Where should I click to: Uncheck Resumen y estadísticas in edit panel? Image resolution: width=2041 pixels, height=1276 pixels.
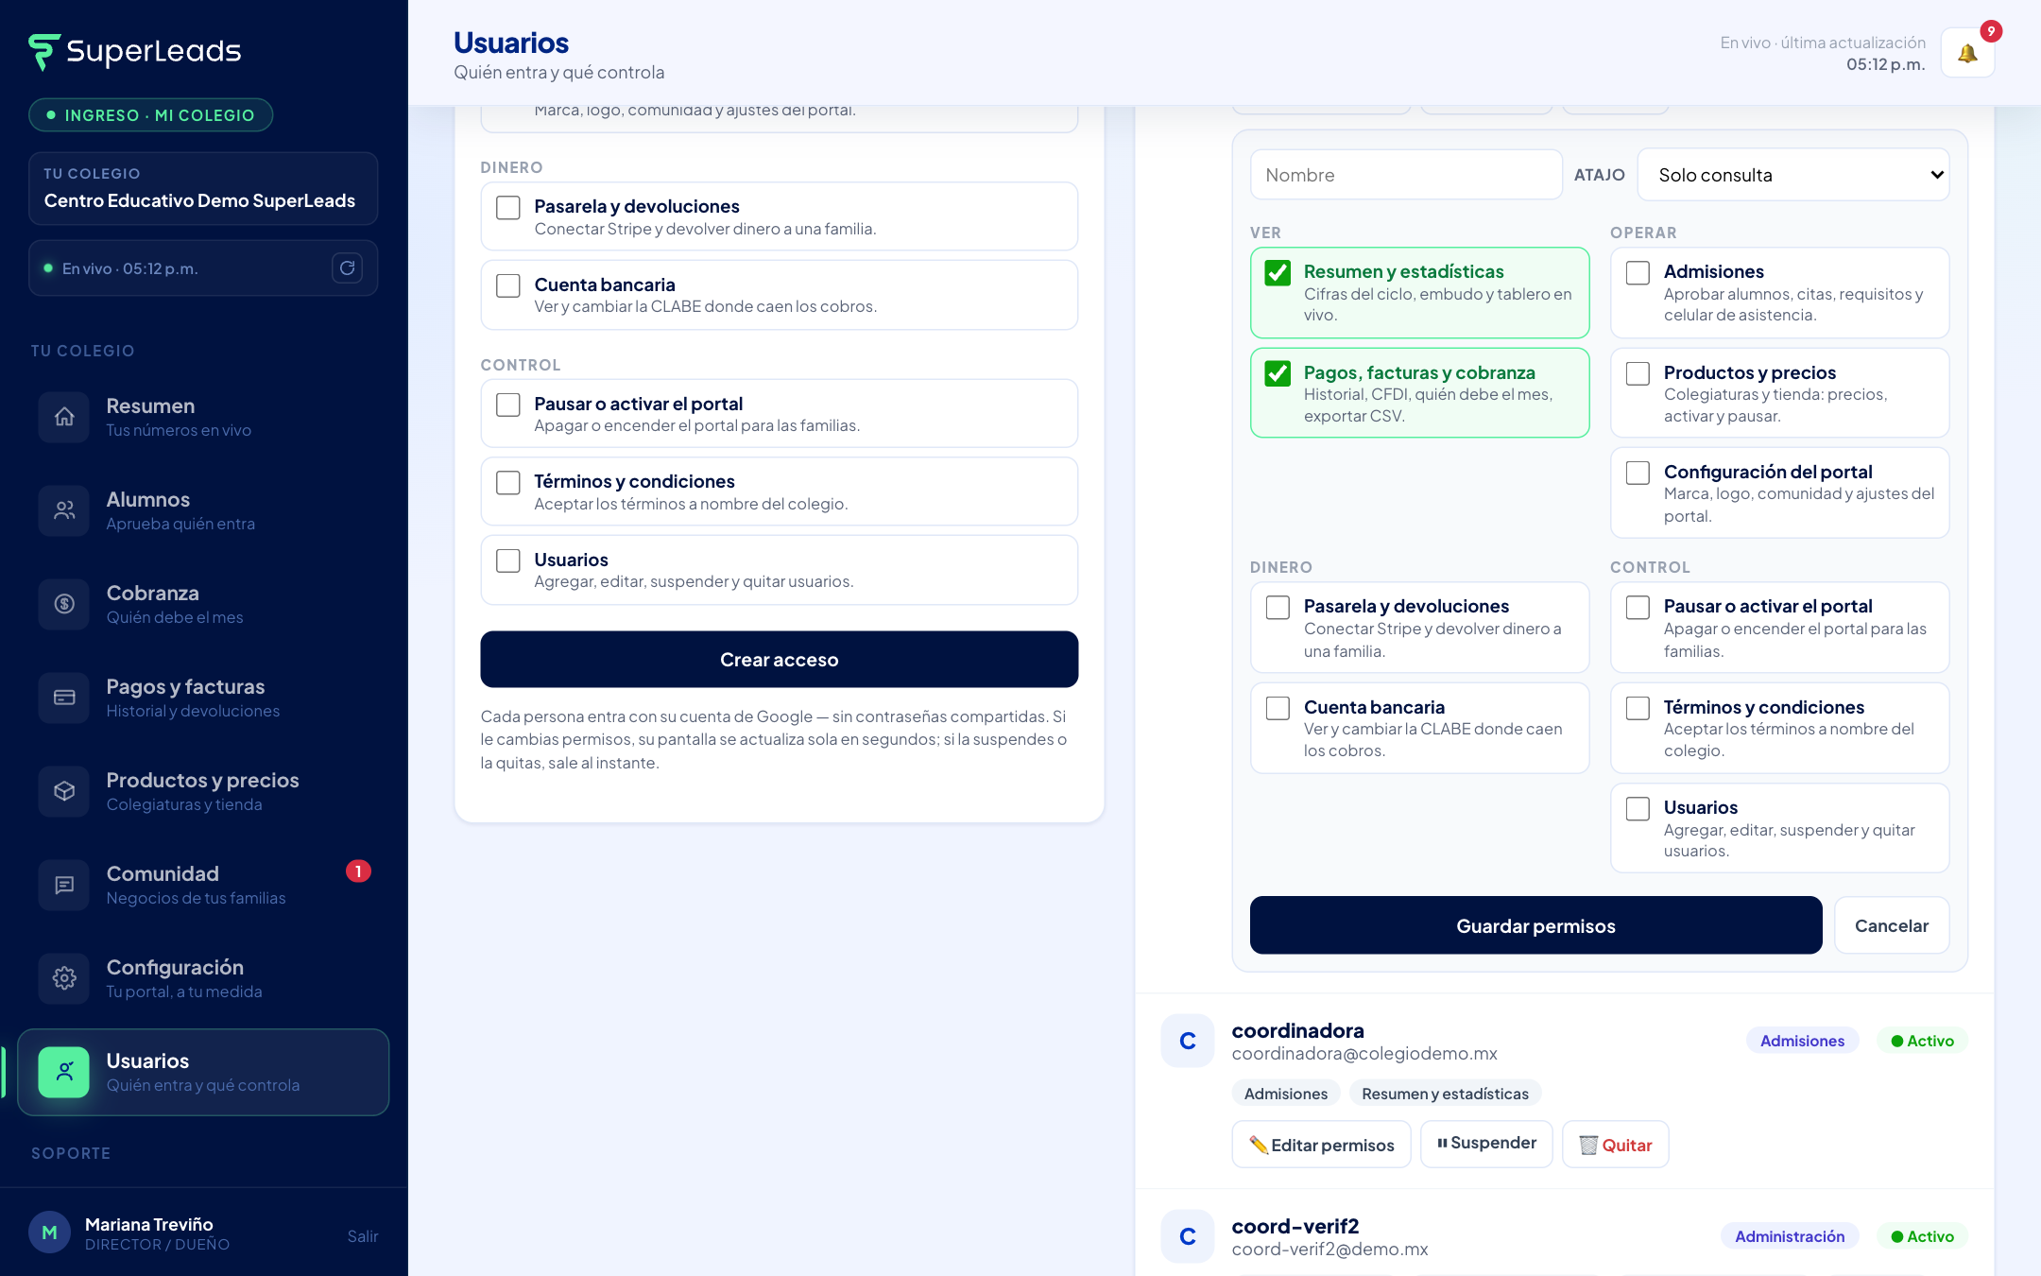pyautogui.click(x=1278, y=273)
